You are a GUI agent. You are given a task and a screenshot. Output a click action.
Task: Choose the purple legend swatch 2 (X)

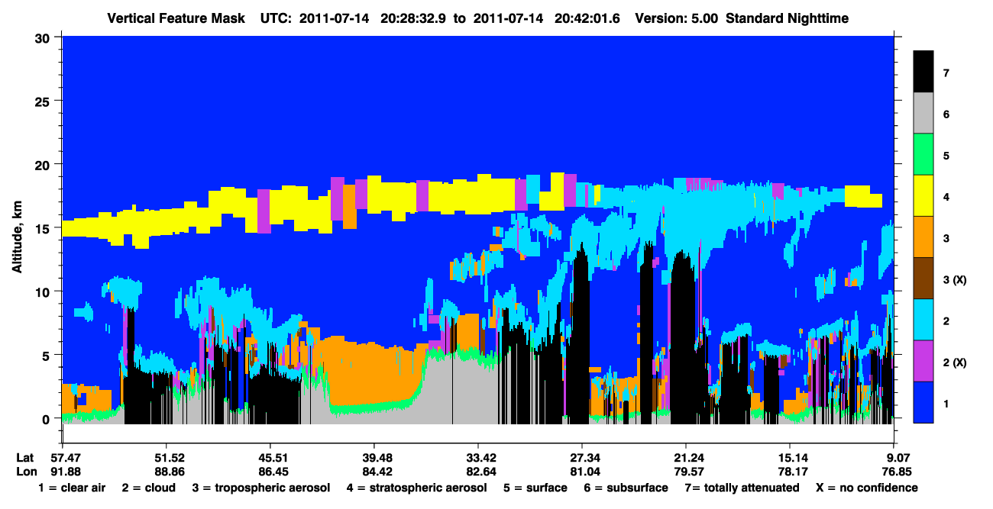(923, 361)
